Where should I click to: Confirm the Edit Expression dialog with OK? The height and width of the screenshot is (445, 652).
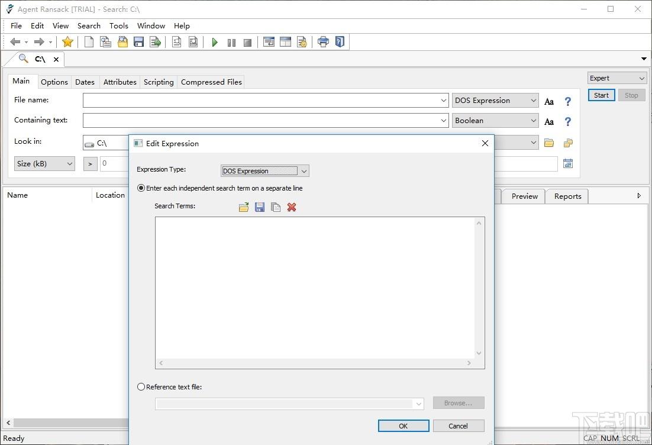pos(404,426)
